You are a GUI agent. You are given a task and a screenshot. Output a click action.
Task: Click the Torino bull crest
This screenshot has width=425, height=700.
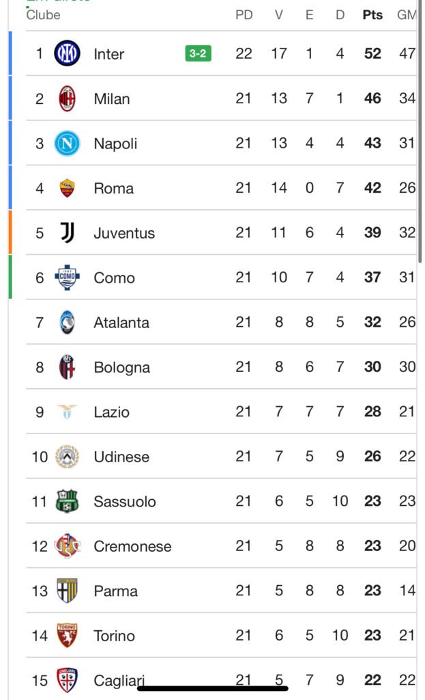point(67,636)
